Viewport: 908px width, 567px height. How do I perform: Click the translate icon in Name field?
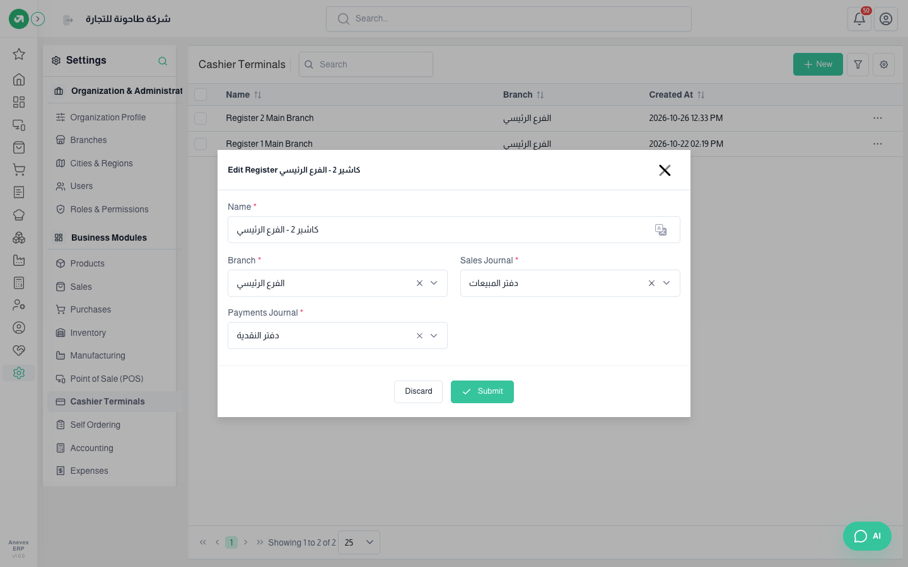(x=660, y=230)
